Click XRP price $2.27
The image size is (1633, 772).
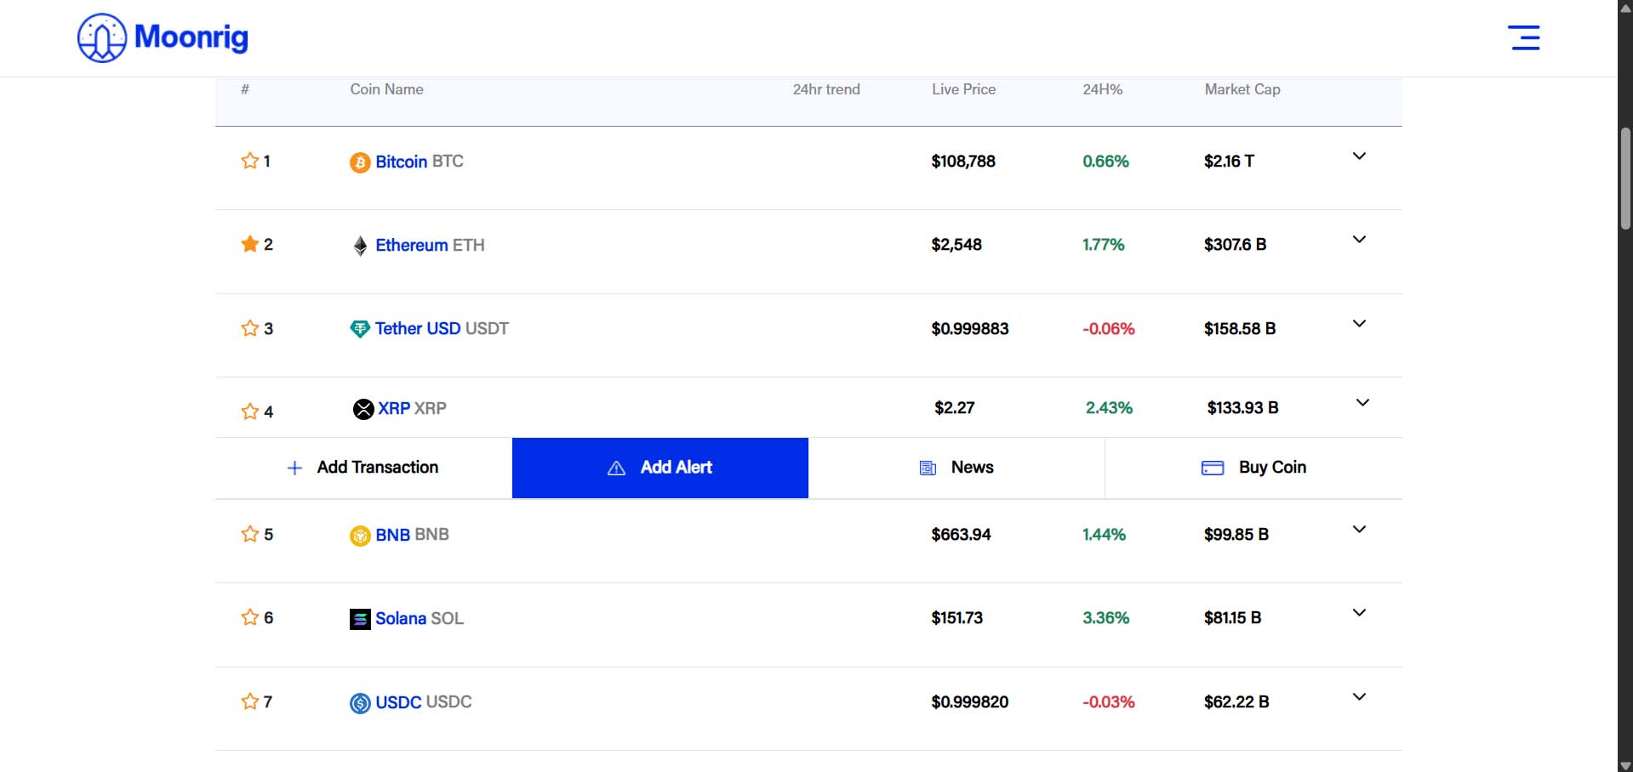point(955,407)
